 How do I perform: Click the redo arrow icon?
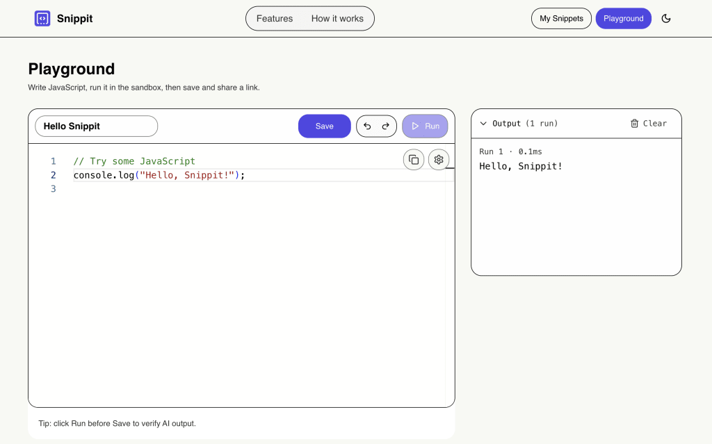tap(385, 126)
